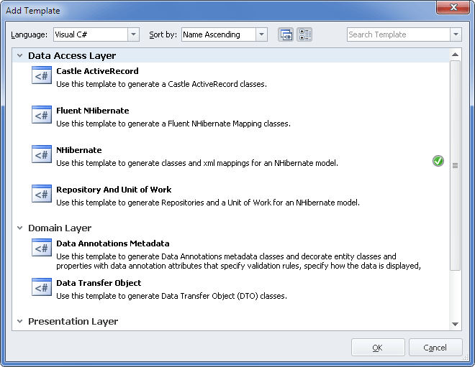Select the Castle ActiveRecord template icon
Viewport: 475px width, 367px height.
pyautogui.click(x=42, y=75)
